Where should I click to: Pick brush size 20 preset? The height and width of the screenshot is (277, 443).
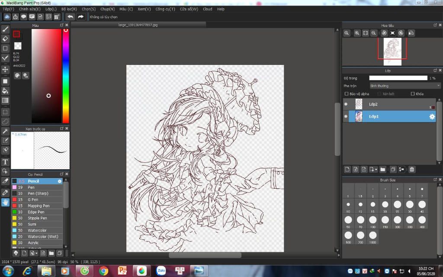(x=385, y=206)
